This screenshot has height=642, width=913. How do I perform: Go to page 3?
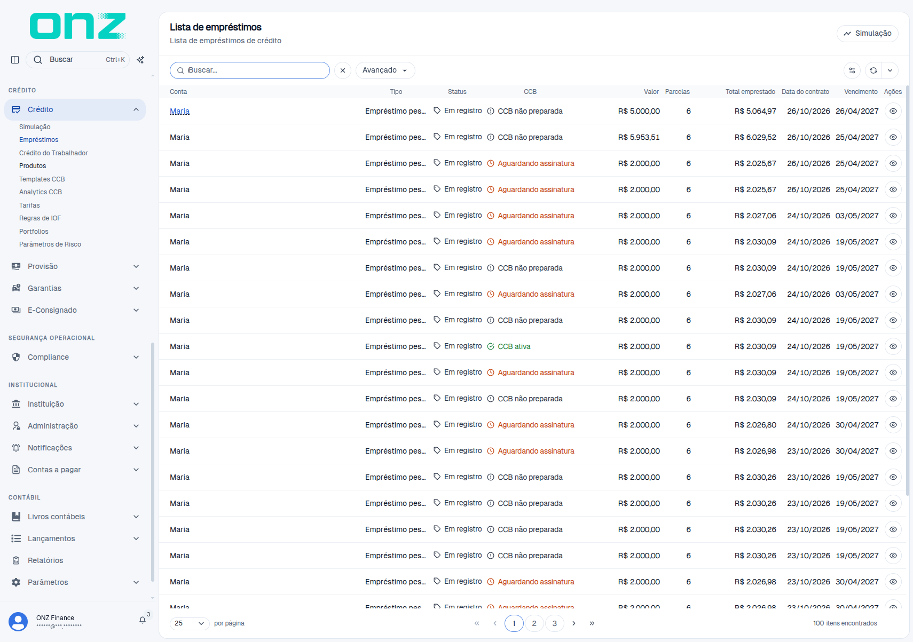555,623
